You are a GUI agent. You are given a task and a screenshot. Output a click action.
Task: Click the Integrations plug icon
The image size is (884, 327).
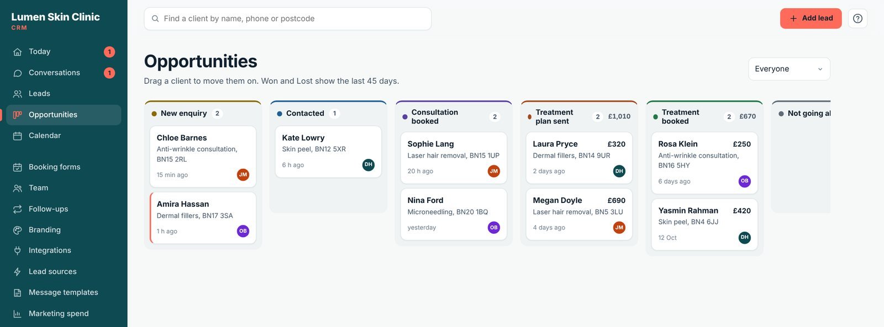point(18,250)
